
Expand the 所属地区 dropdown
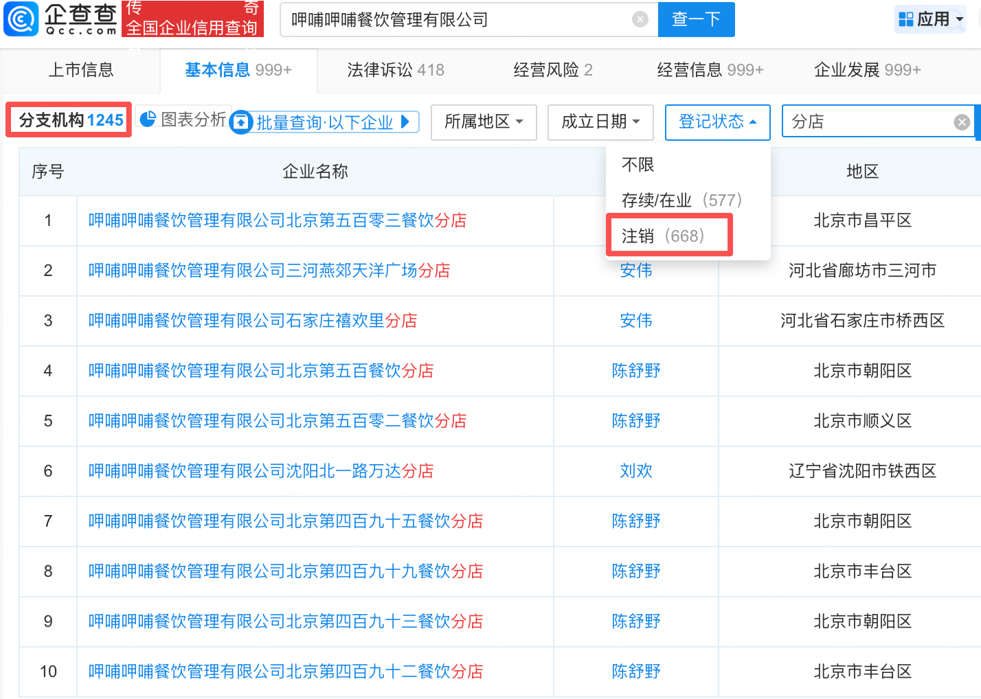tap(483, 122)
